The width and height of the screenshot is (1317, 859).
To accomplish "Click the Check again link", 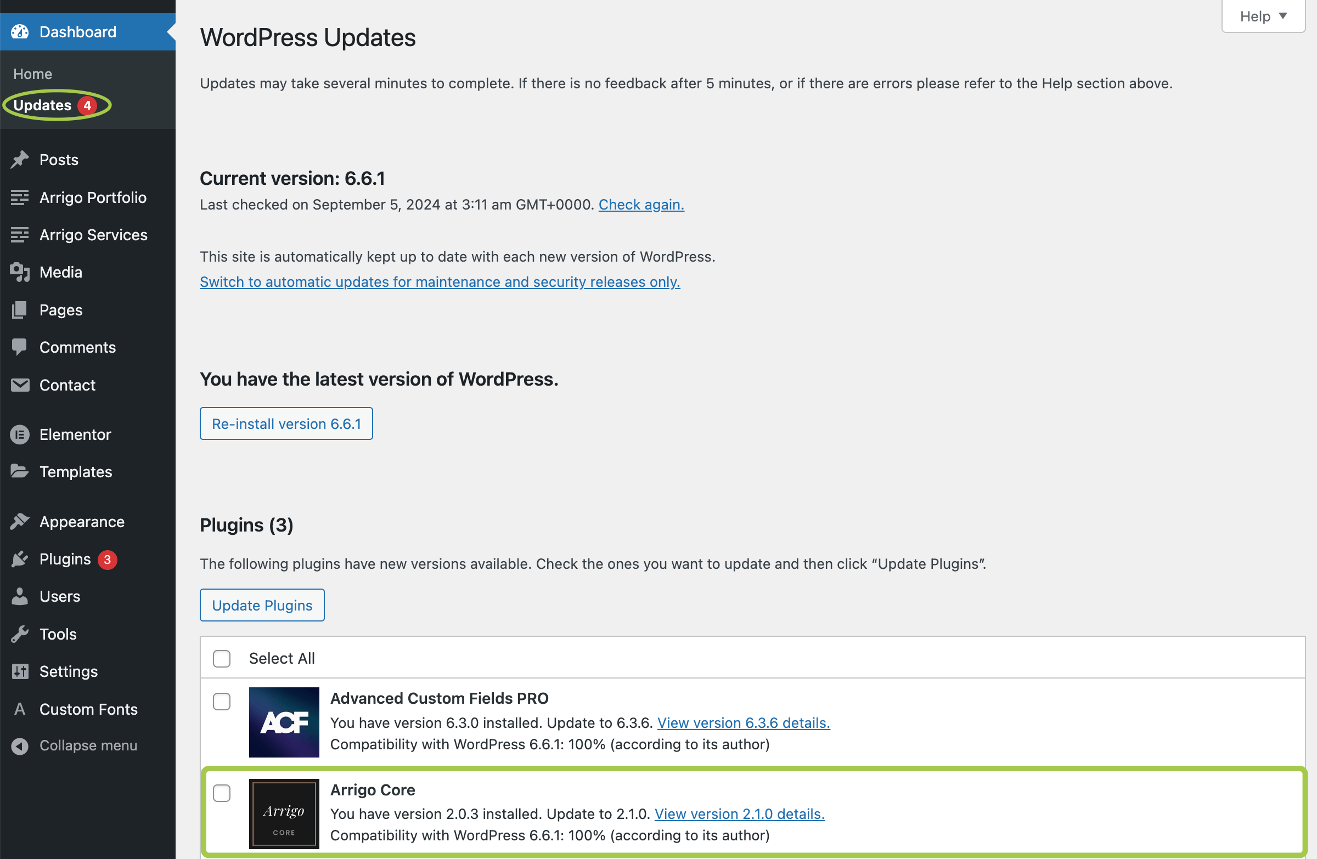I will 641,205.
